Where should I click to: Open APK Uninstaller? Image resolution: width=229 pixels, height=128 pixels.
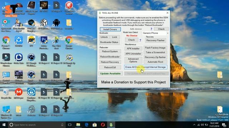133,54
